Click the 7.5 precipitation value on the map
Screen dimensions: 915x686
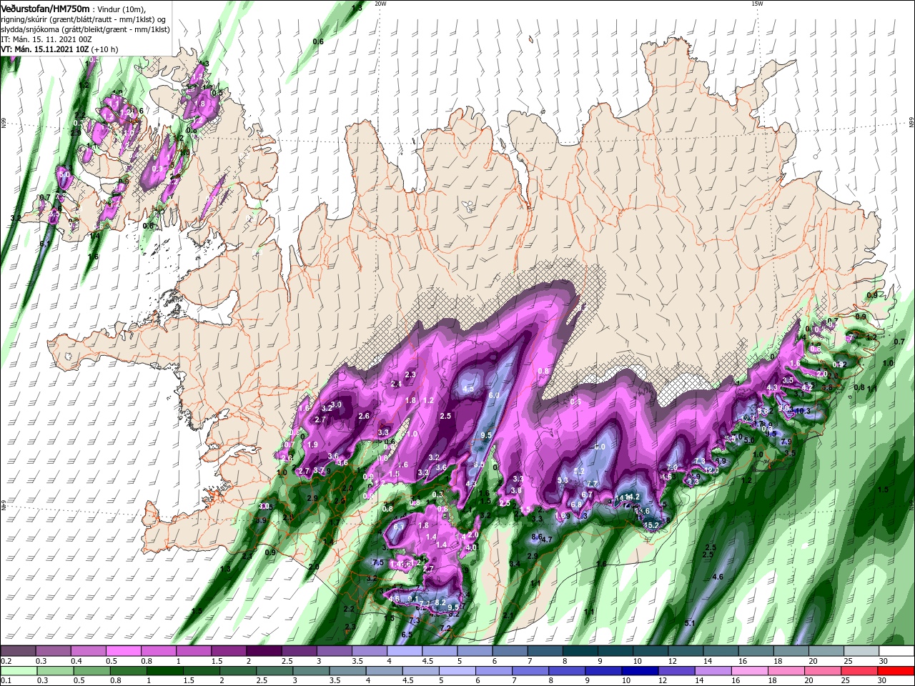tap(378, 562)
